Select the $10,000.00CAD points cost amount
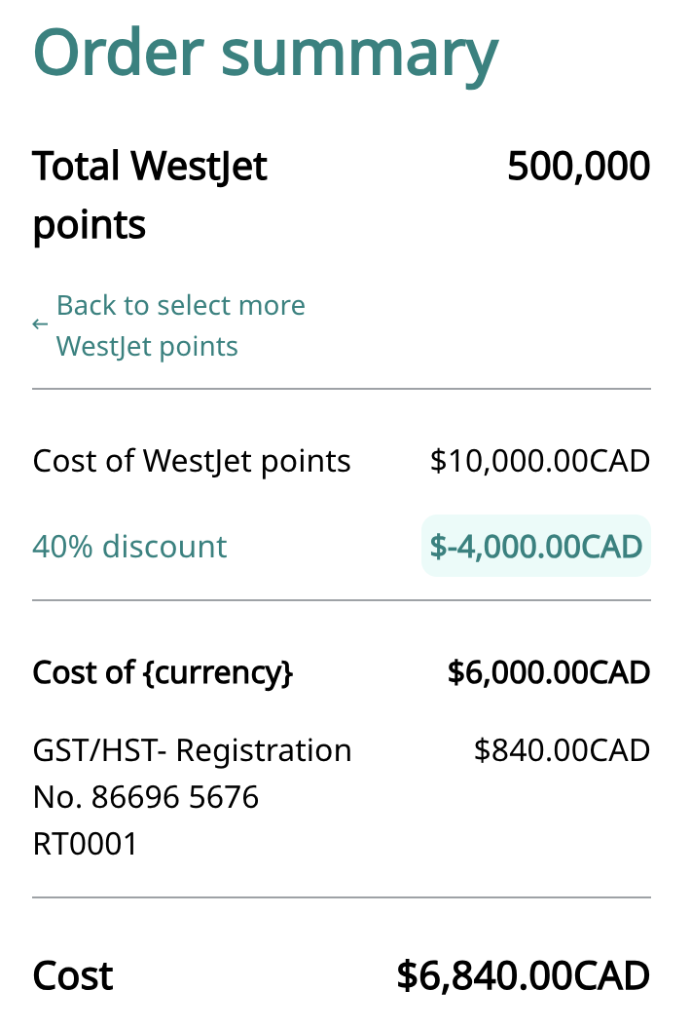691x1029 pixels. tap(539, 461)
